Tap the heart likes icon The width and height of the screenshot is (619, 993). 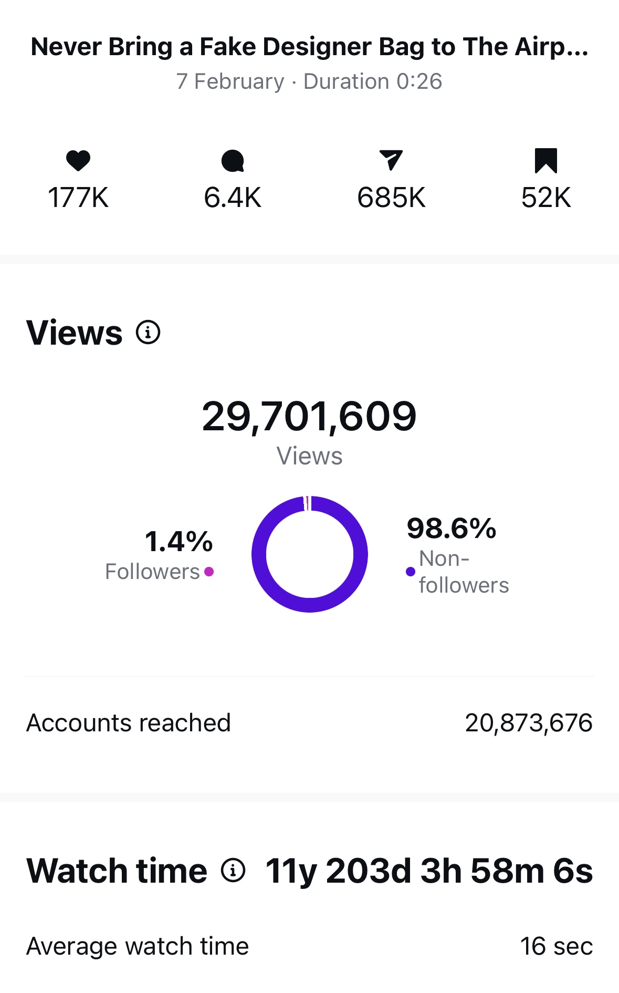(78, 160)
